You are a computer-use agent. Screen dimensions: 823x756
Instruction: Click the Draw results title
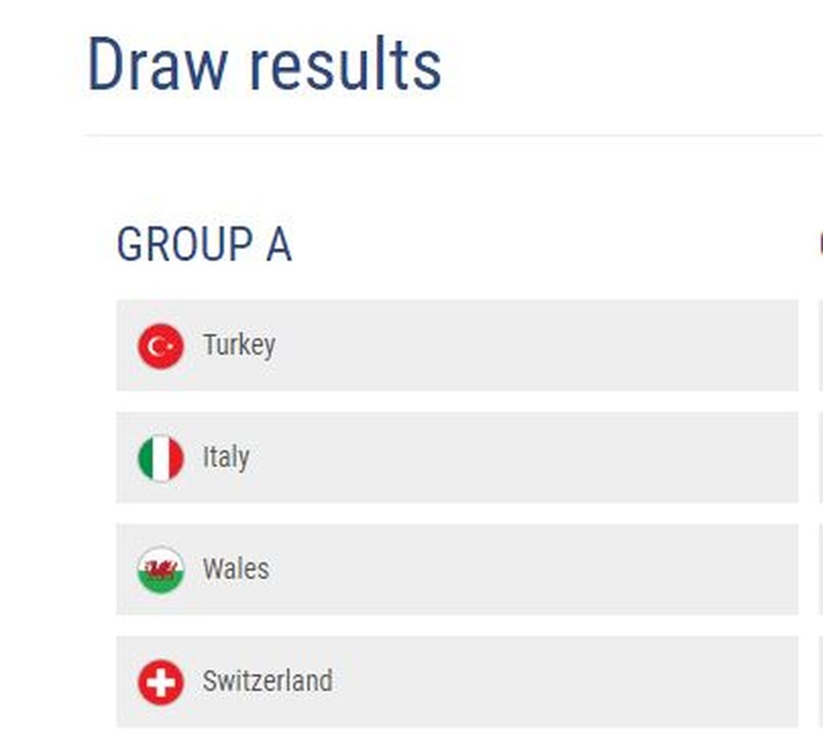click(x=265, y=63)
